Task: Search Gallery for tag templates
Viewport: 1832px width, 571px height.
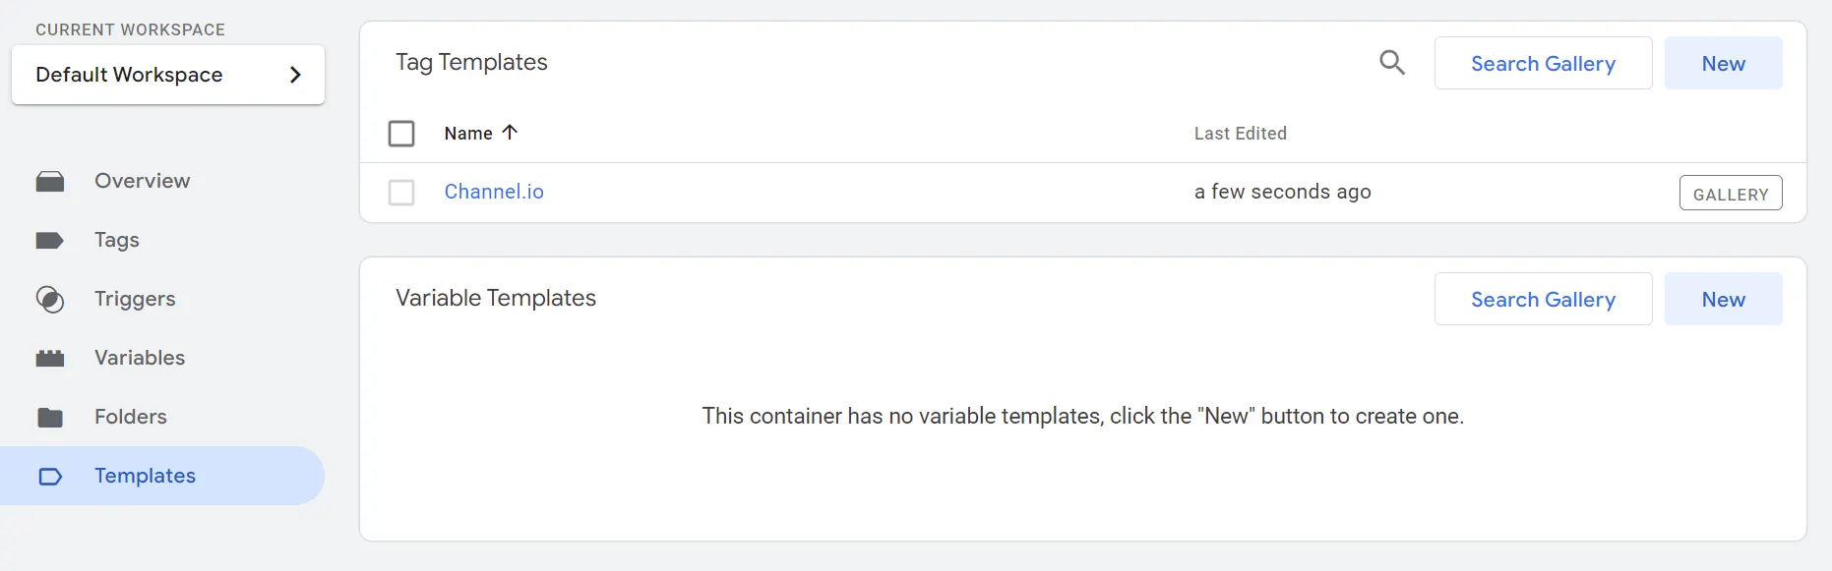Action: 1543,64
